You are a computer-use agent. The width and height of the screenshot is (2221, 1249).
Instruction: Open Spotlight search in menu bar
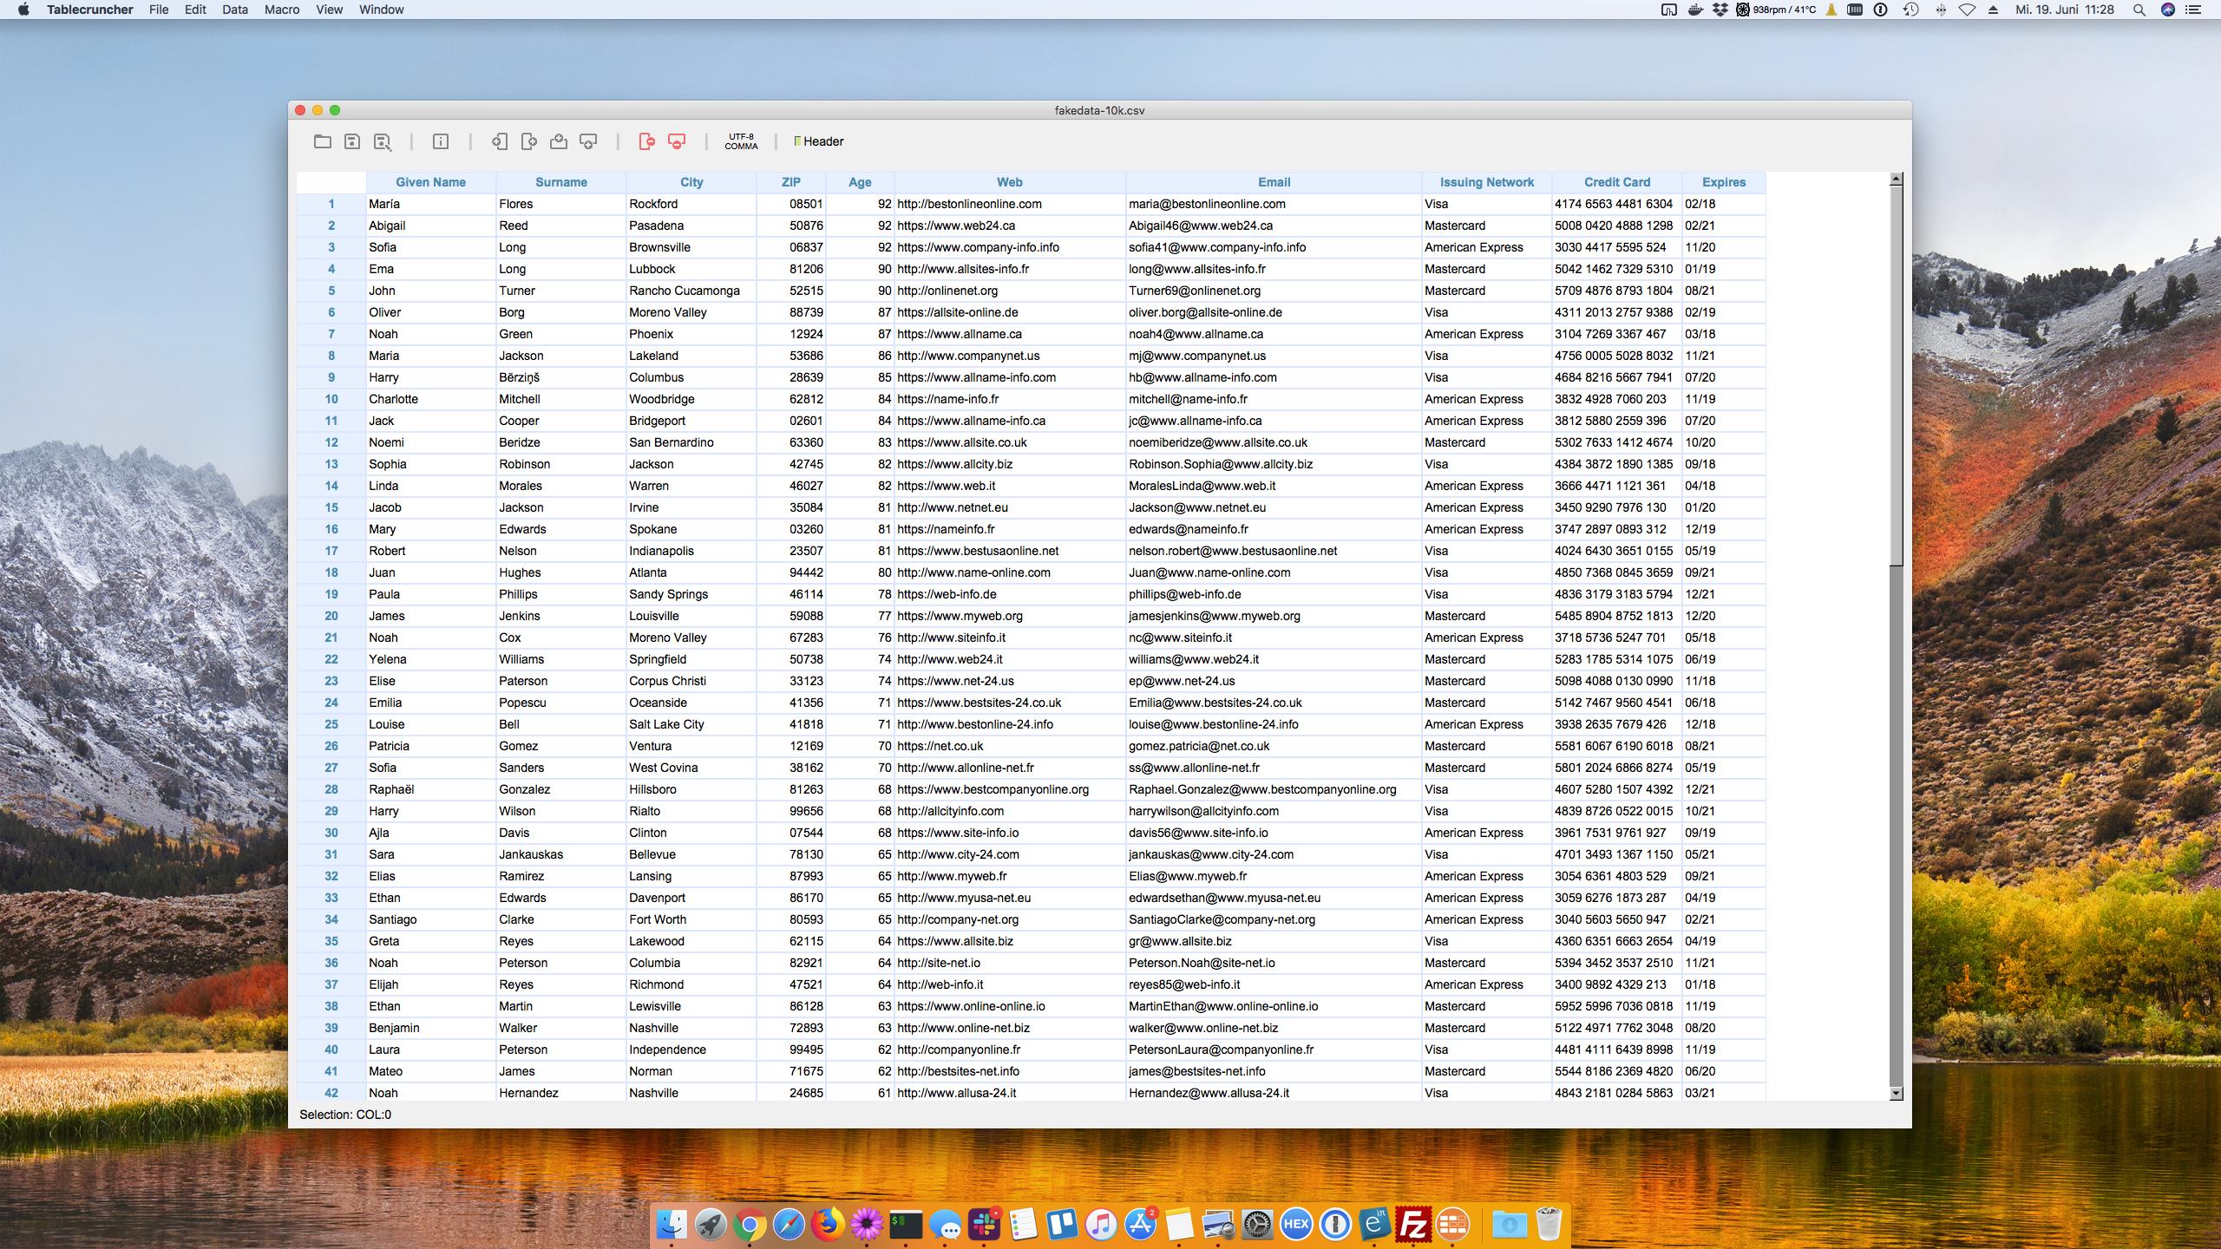tap(2139, 10)
